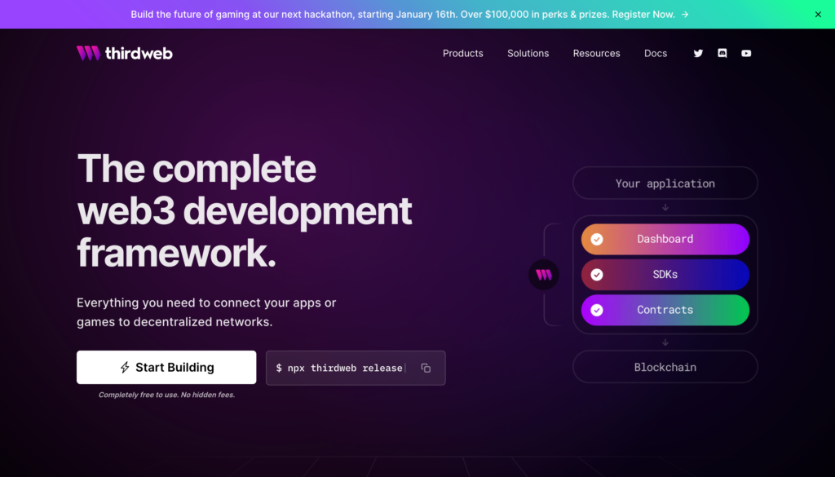Click the round thirdweb badge beside SDKs
835x477 pixels.
click(544, 275)
